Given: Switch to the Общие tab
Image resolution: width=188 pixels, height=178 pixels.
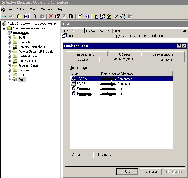Looking at the screenshot, I should pyautogui.click(x=82, y=59).
